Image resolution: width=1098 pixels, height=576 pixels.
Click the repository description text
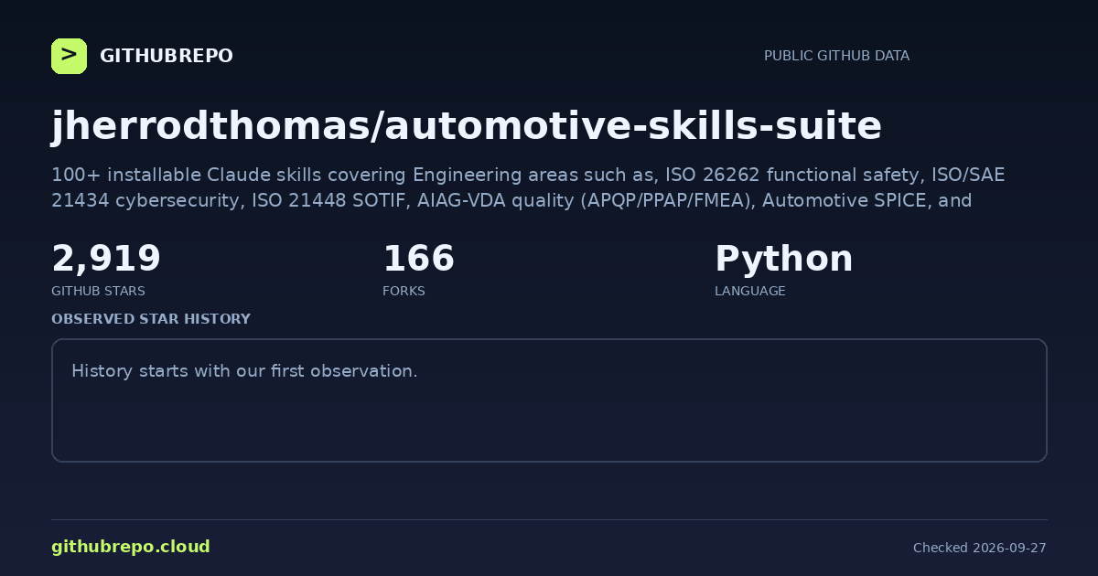click(x=529, y=187)
